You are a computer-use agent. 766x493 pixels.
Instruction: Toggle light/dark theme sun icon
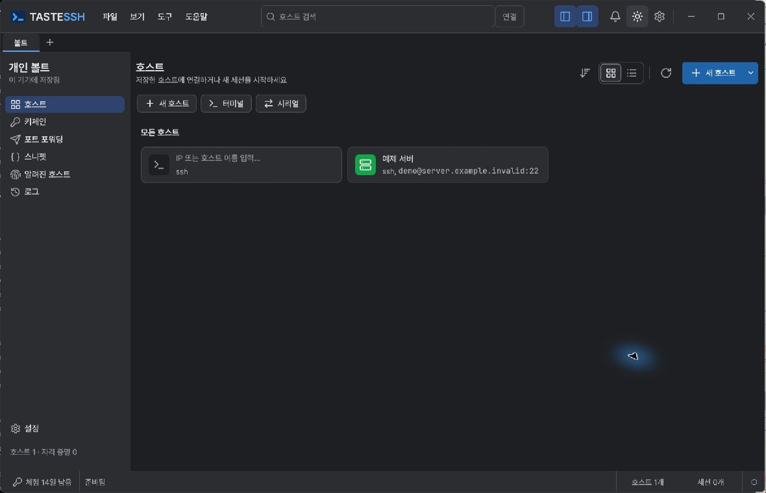tap(637, 17)
